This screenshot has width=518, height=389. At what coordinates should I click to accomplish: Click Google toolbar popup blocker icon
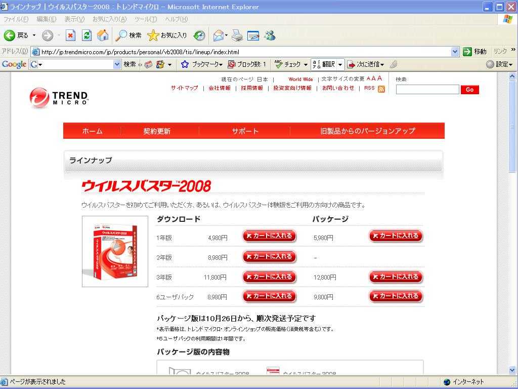pos(232,64)
